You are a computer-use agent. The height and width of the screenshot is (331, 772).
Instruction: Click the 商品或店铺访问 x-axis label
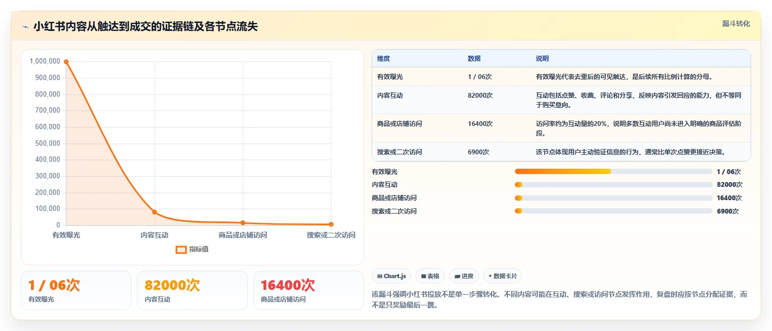pos(243,235)
